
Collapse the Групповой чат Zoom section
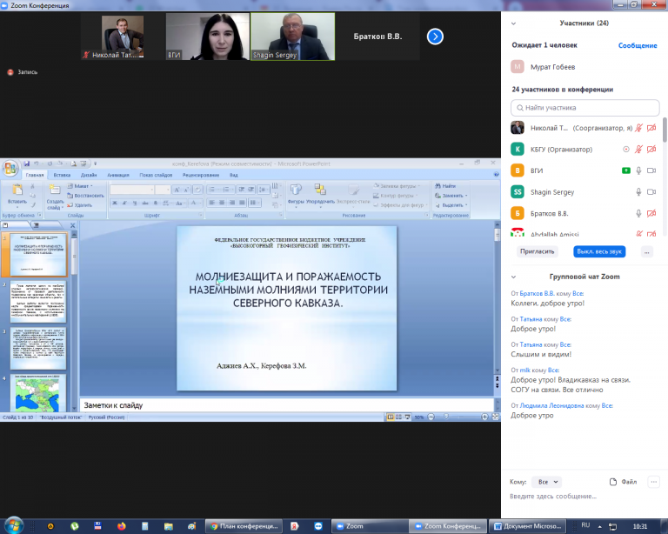514,276
